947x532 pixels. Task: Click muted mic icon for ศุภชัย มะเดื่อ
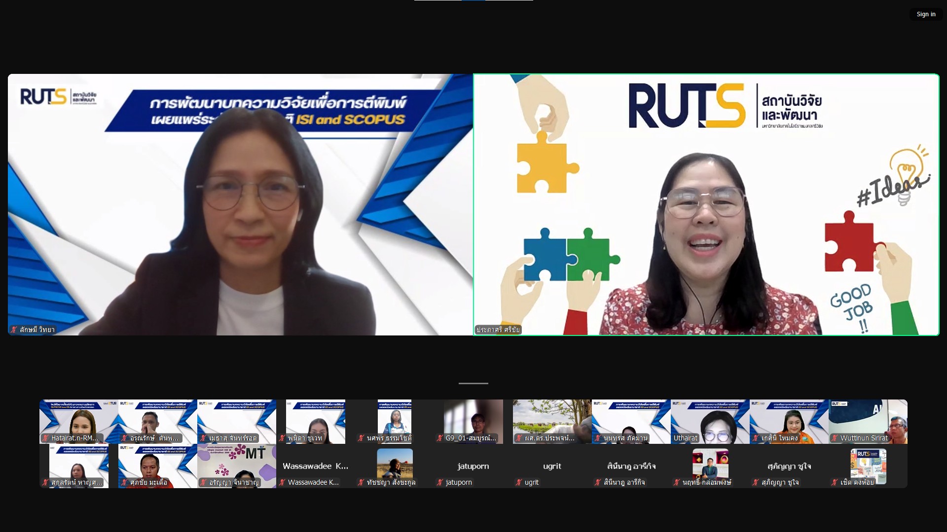pyautogui.click(x=124, y=482)
